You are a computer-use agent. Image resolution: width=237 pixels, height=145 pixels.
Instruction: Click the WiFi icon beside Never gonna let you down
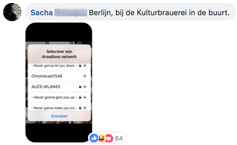[85, 66]
